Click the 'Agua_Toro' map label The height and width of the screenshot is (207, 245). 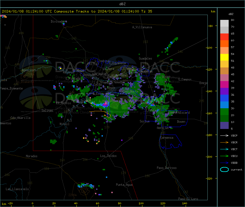pyautogui.click(x=29, y=70)
